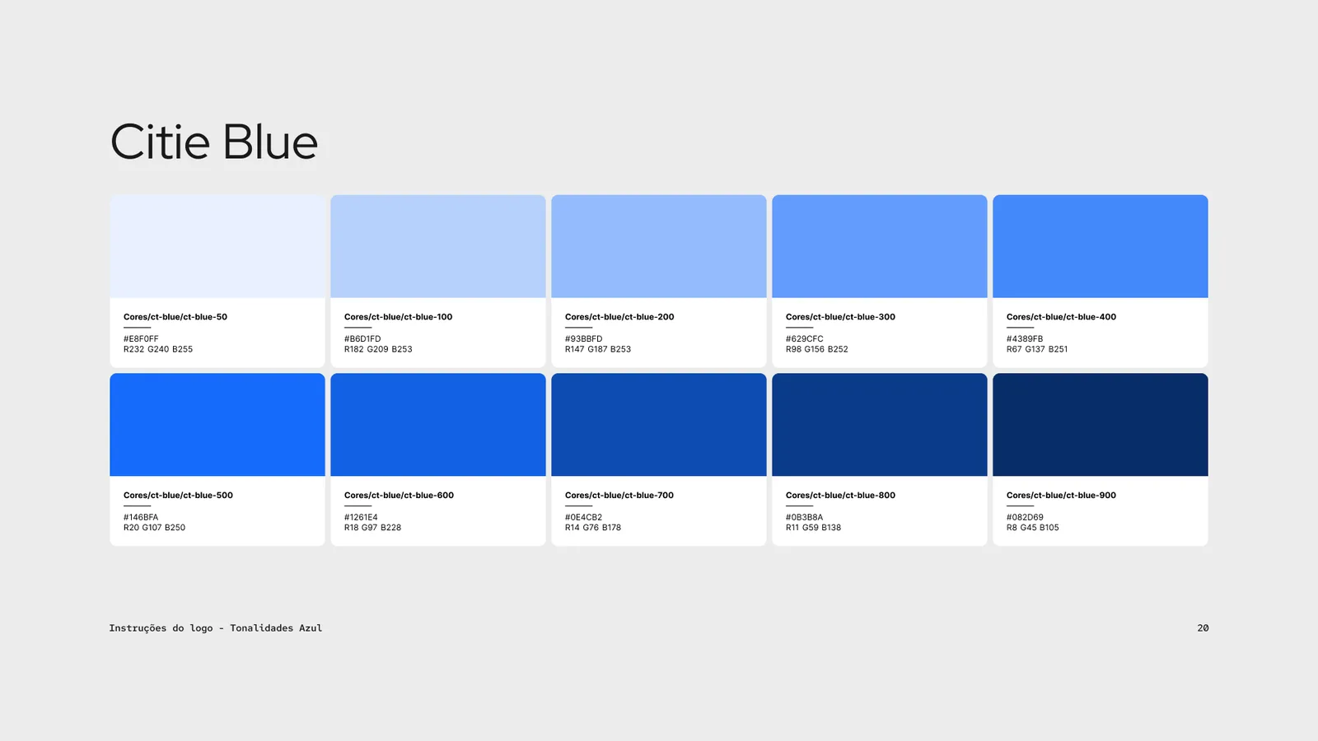Select the 'Citie Blue' heading
The width and height of the screenshot is (1318, 741).
coord(214,142)
